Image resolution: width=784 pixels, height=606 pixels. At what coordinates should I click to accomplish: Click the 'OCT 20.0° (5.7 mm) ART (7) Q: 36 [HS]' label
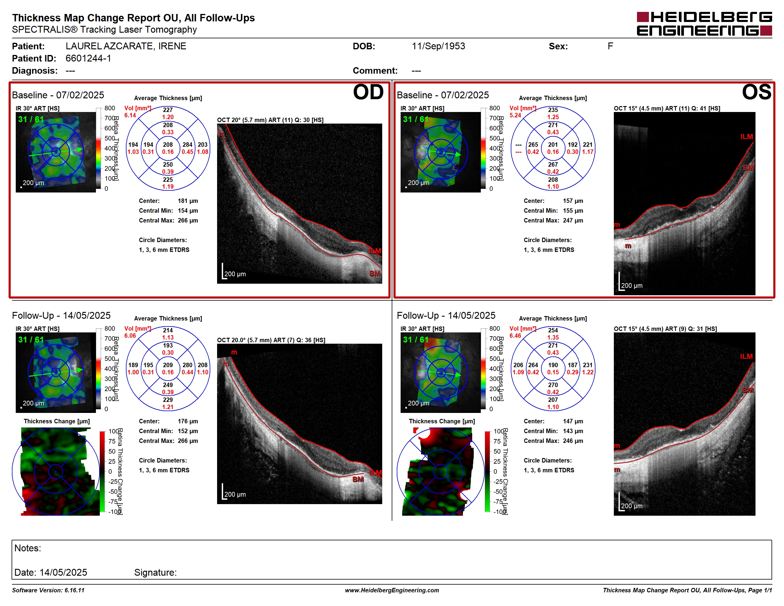pyautogui.click(x=271, y=340)
